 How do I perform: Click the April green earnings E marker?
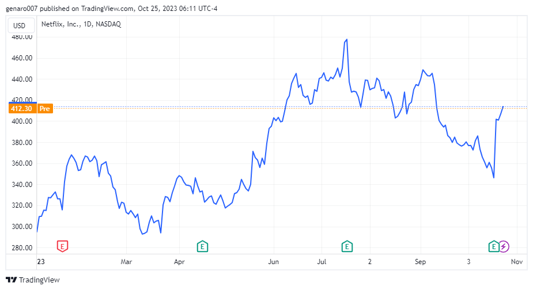tap(202, 246)
